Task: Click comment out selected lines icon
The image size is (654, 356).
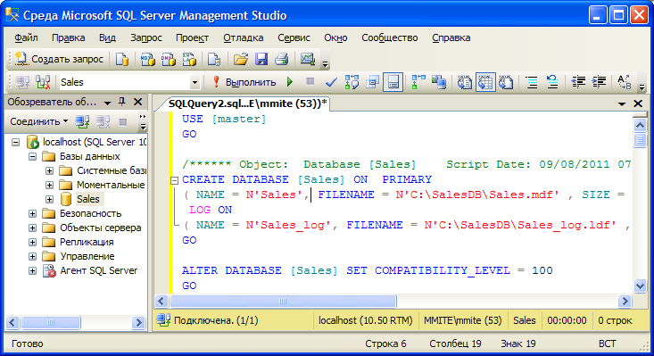Action: click(x=532, y=82)
